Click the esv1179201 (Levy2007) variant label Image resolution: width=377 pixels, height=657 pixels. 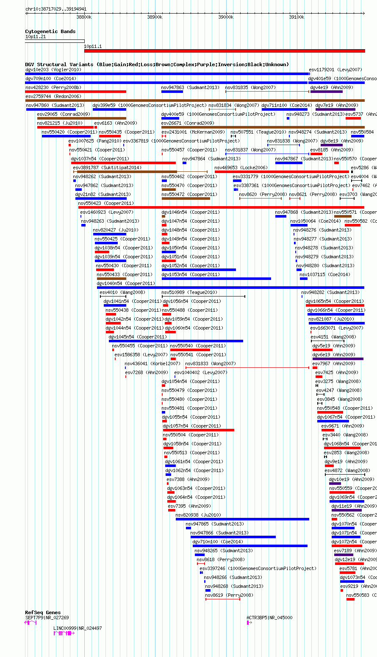tap(335, 70)
